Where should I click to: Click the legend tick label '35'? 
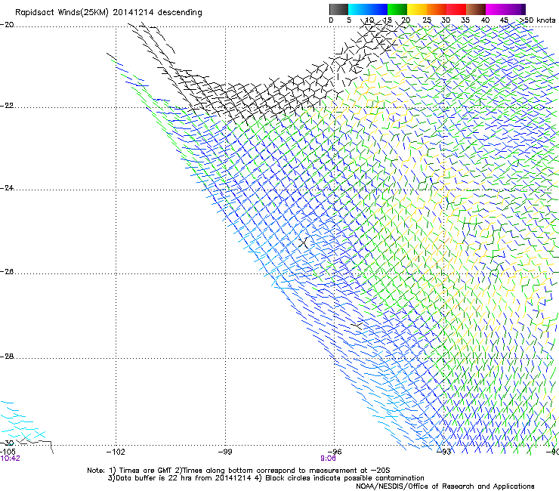point(465,20)
